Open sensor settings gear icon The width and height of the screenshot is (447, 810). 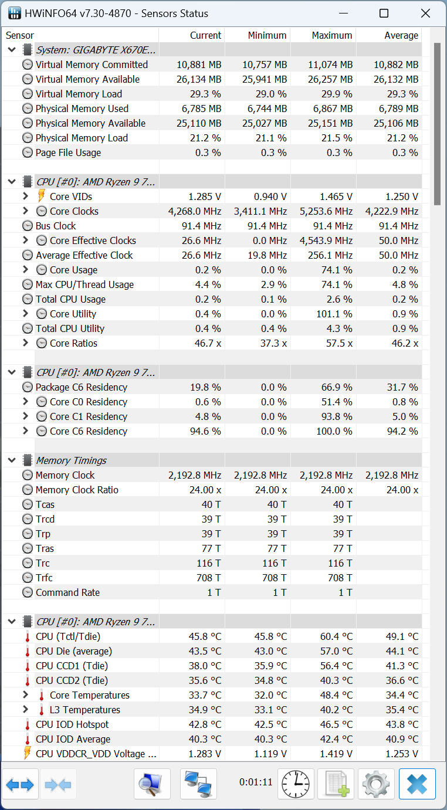[x=376, y=784]
